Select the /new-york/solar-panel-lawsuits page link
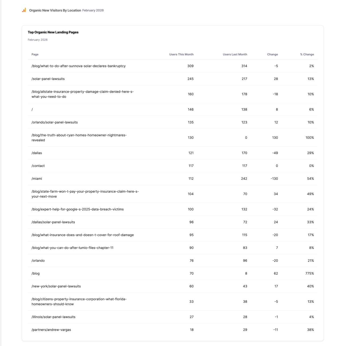Viewport: 337px width, 346px height. (x=56, y=286)
